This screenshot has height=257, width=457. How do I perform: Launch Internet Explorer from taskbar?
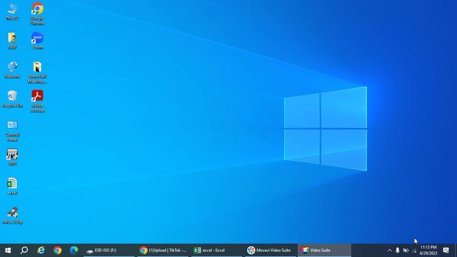41,250
